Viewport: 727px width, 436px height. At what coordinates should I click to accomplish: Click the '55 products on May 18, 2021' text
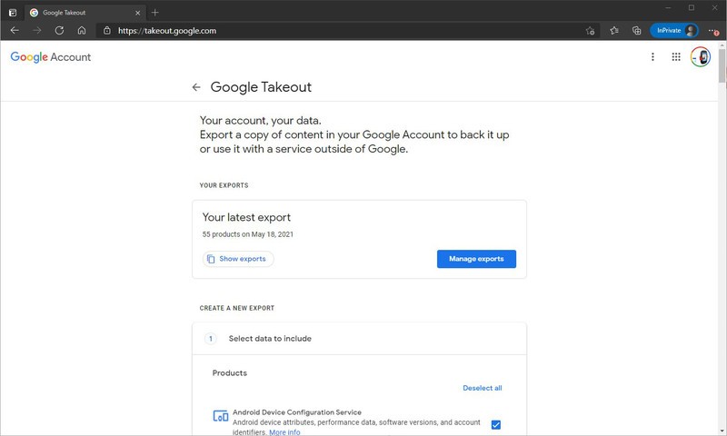(x=247, y=234)
